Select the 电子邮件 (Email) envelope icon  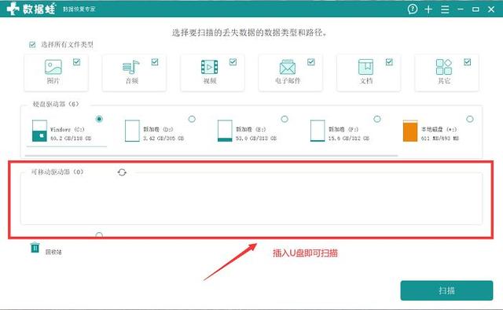pyautogui.click(x=288, y=67)
